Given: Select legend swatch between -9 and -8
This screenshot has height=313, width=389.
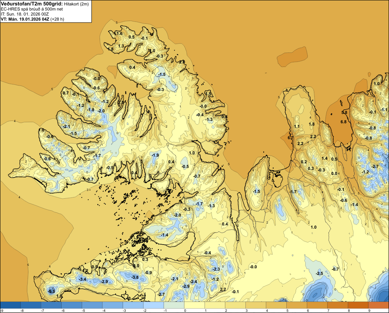Looking at the screenshot, I should point(11,305).
